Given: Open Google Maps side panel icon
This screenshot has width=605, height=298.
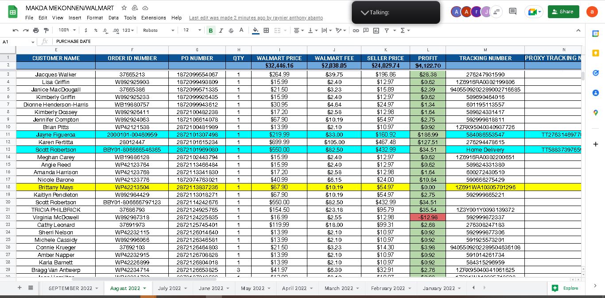Looking at the screenshot, I should [x=596, y=113].
